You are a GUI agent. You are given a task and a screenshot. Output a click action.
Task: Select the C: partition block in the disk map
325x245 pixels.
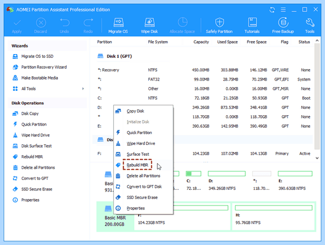pyautogui.click(x=193, y=181)
